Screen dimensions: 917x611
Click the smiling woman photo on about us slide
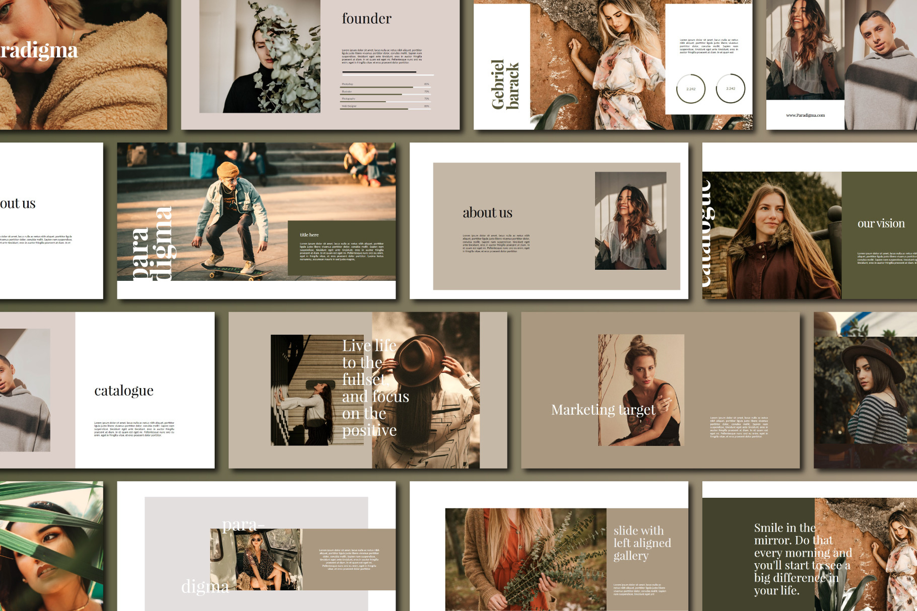[x=630, y=220]
